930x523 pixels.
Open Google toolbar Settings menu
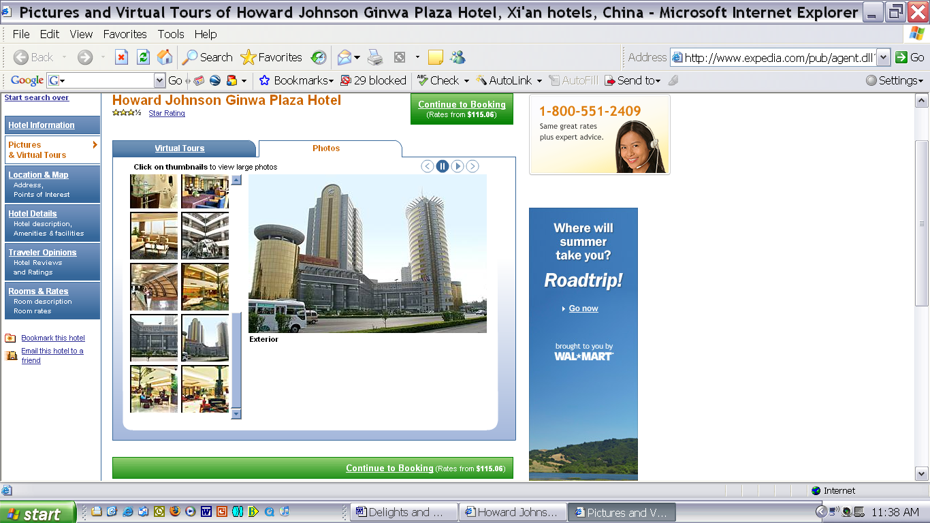coord(895,80)
